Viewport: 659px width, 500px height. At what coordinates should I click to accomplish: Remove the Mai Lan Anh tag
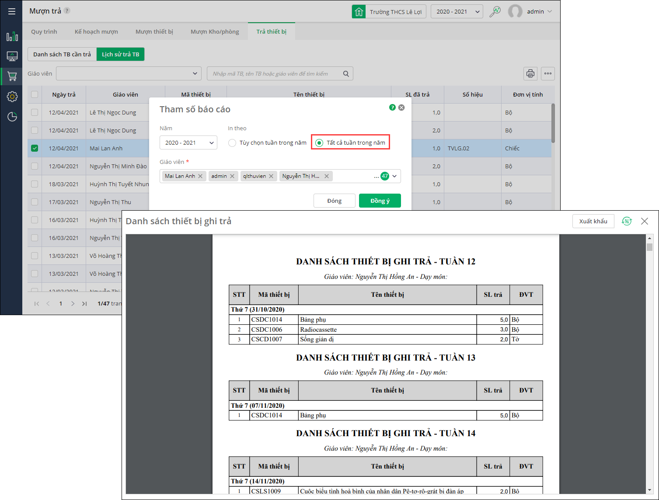(200, 176)
